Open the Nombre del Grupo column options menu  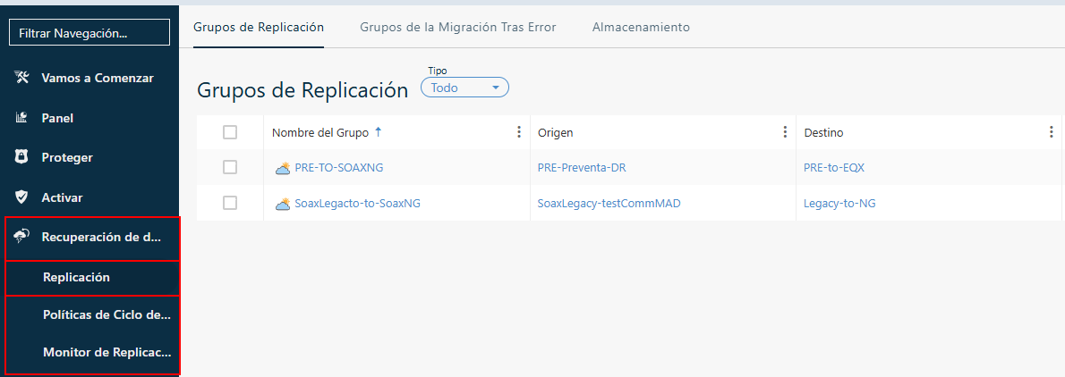click(519, 132)
